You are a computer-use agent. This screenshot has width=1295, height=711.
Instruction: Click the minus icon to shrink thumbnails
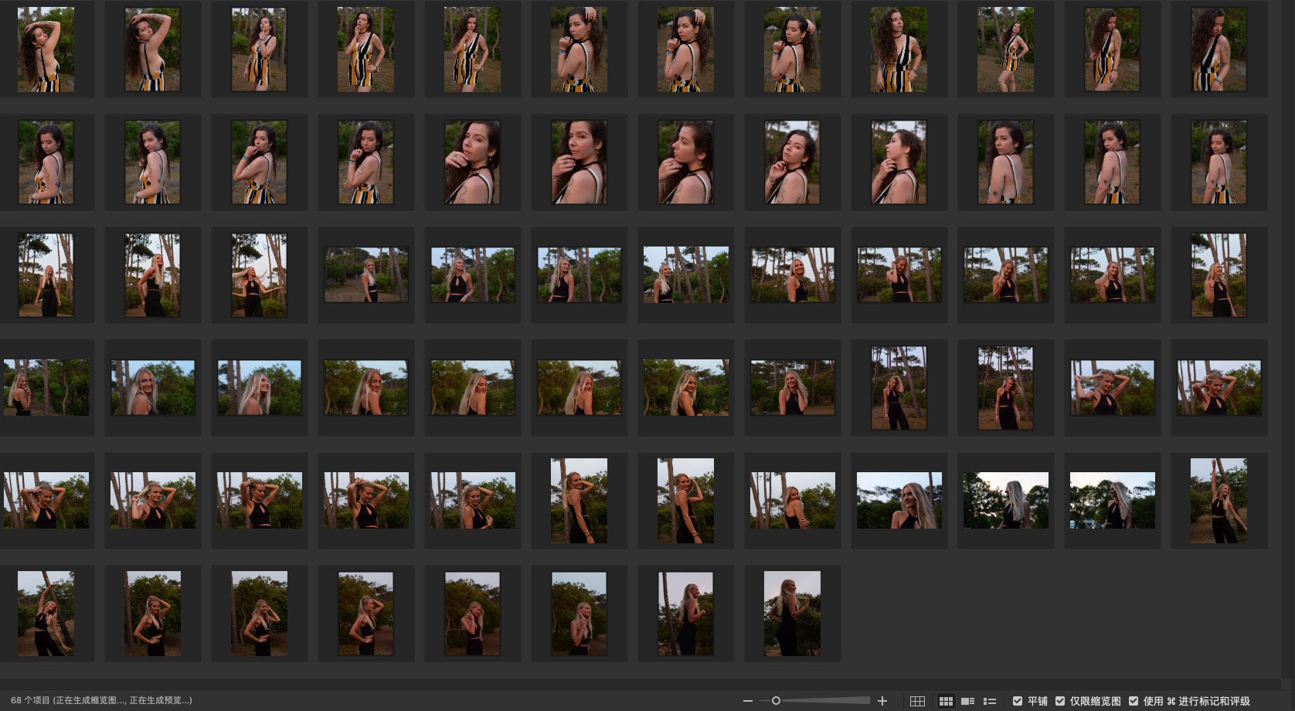[x=747, y=701]
